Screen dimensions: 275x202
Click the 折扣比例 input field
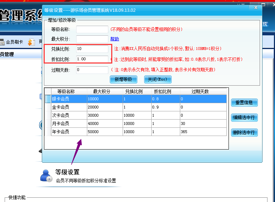tap(92, 59)
